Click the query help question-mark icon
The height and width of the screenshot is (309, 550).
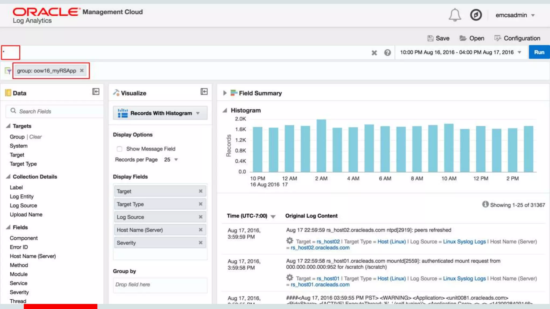point(387,53)
